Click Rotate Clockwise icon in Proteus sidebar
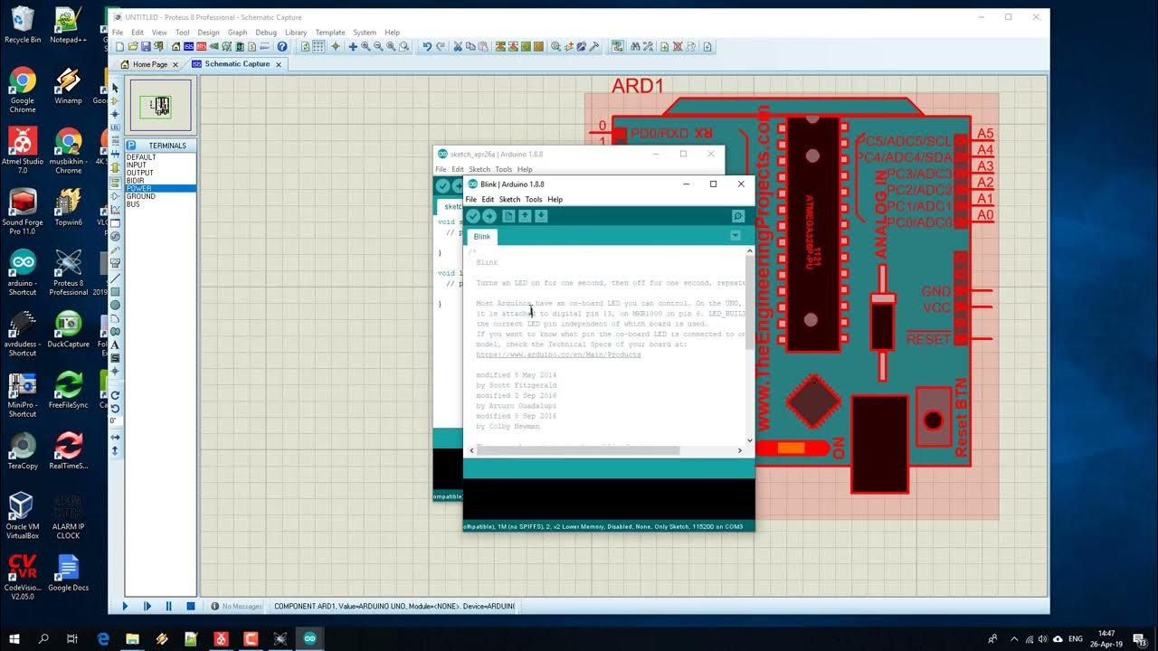 (115, 395)
